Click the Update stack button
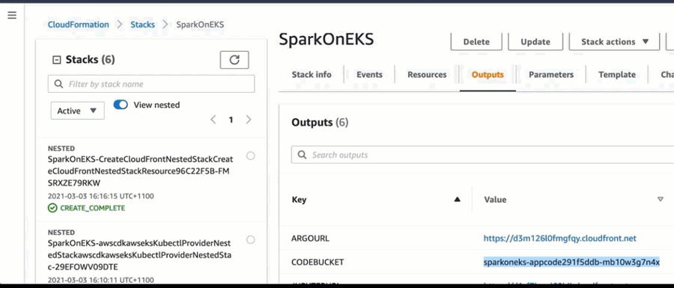This screenshot has height=288, width=674. coord(535,42)
